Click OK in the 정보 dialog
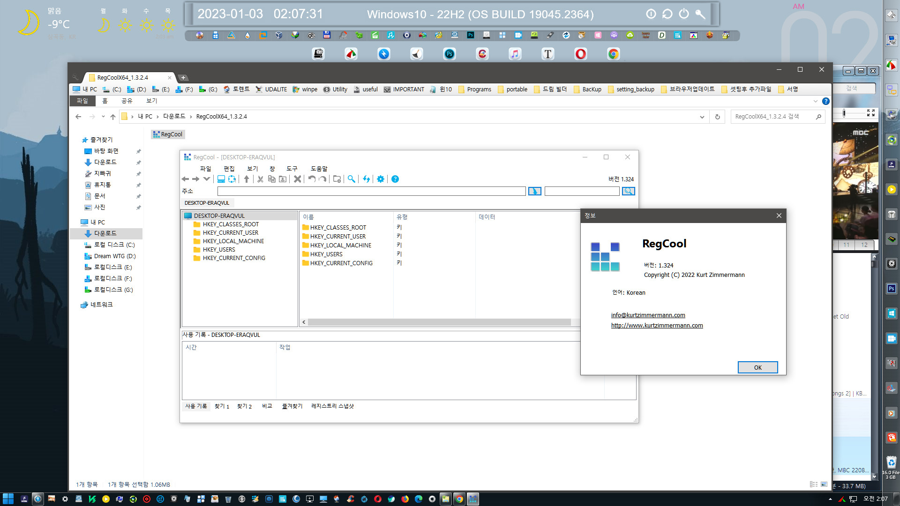This screenshot has height=506, width=900. tap(757, 367)
